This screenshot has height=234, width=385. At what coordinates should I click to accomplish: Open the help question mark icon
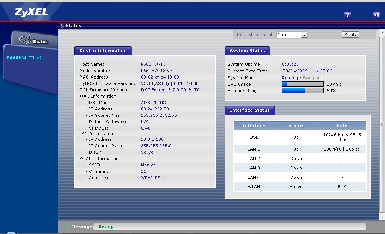347,15
